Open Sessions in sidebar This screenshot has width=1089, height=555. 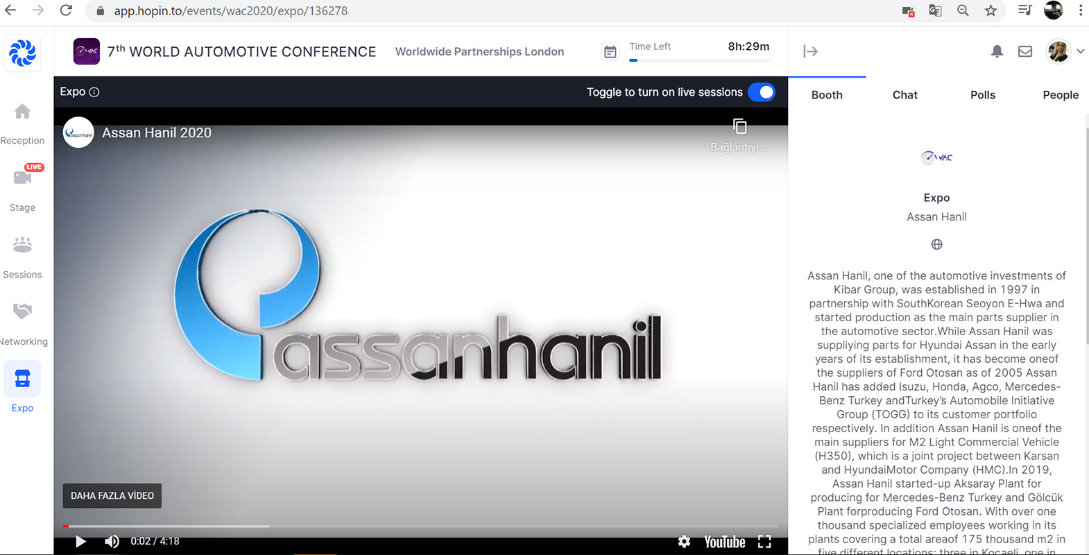(22, 257)
